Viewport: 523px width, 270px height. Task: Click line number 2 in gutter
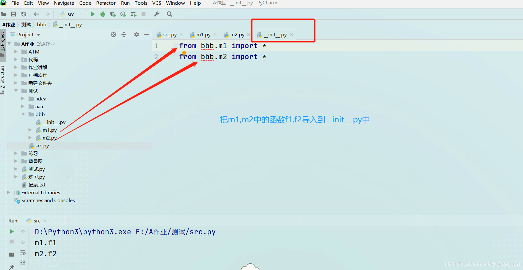click(156, 57)
